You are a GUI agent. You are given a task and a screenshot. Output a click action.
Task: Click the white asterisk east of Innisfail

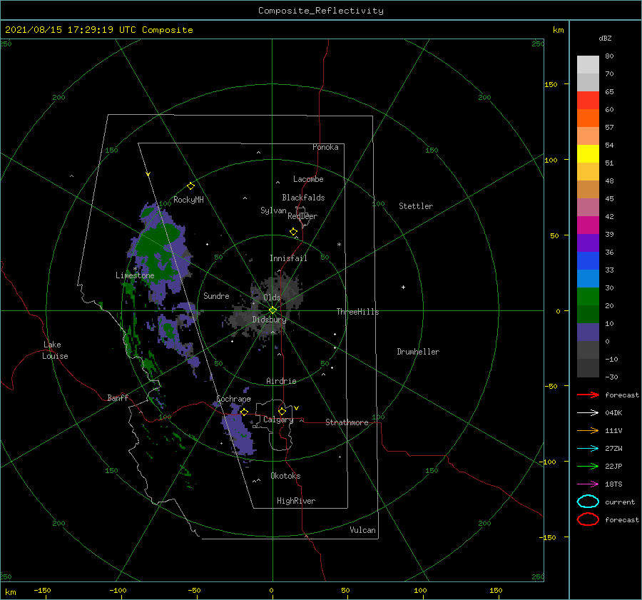pyautogui.click(x=339, y=245)
